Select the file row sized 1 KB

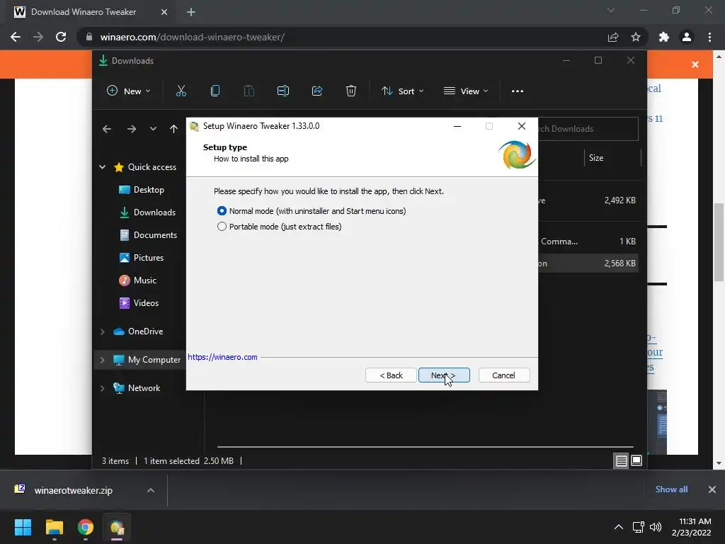click(588, 242)
